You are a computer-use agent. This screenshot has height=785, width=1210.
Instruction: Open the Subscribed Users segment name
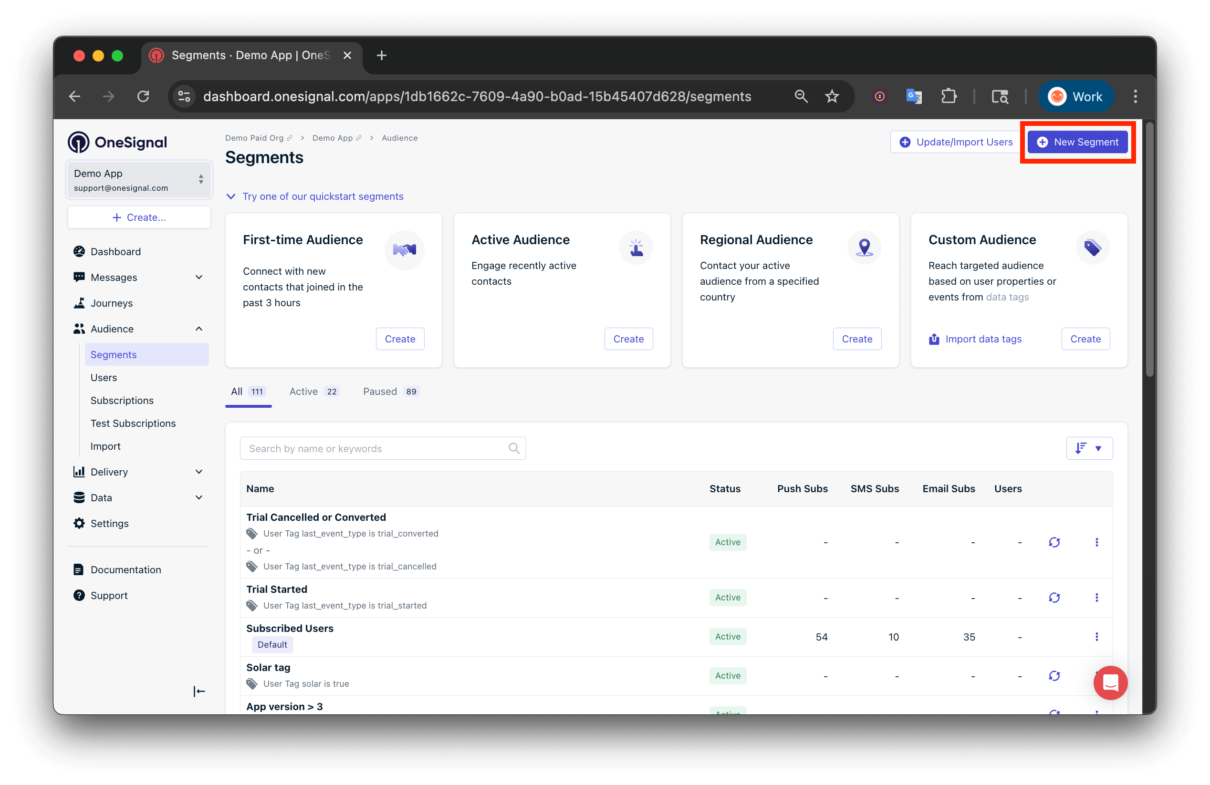click(x=290, y=629)
